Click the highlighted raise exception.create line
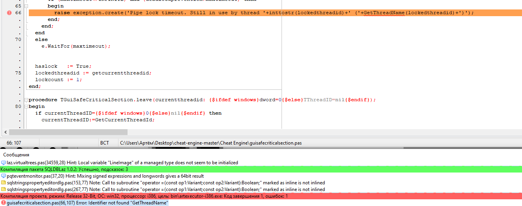Viewport: 522px width, 206px height. (275, 13)
